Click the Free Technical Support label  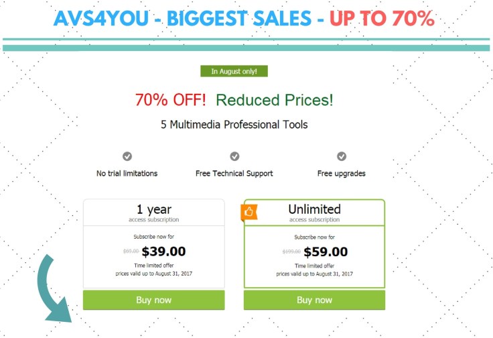[234, 174]
